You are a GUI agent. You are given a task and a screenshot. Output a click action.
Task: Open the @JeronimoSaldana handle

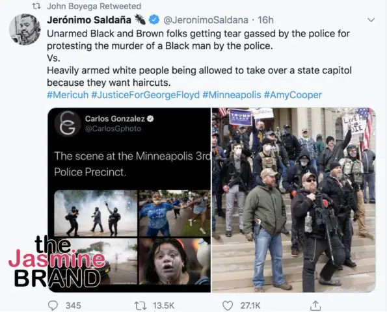[206, 20]
